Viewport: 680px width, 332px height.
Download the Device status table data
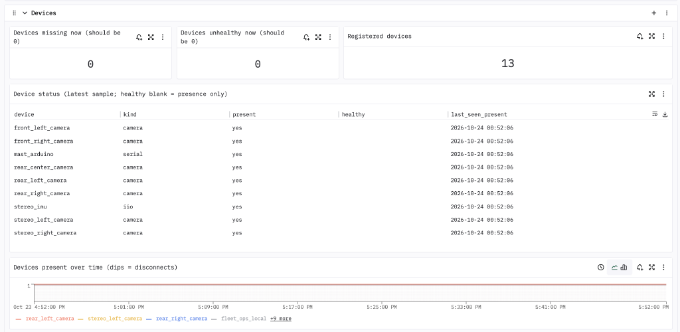(665, 114)
